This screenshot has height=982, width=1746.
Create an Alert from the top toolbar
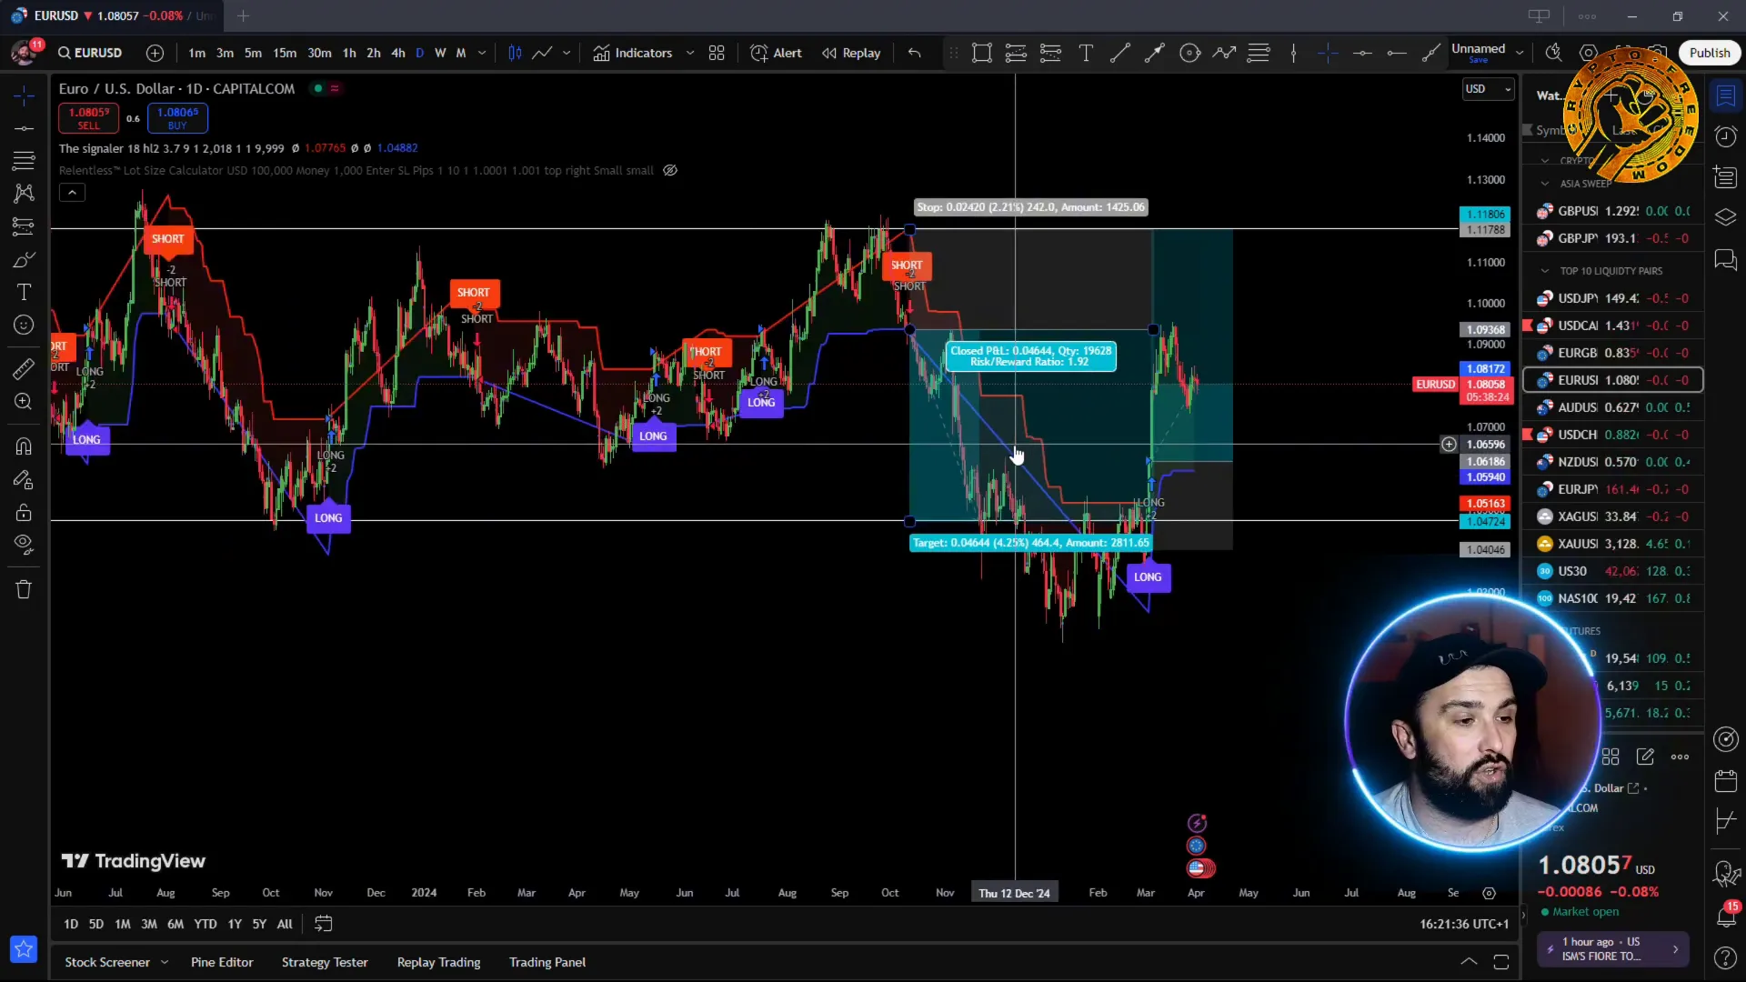point(776,53)
